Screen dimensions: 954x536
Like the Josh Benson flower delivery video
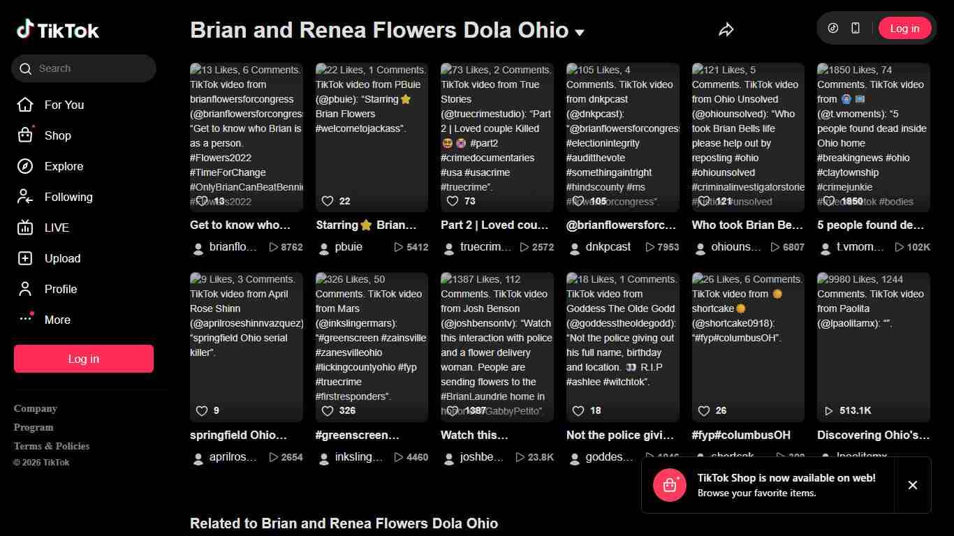453,410
